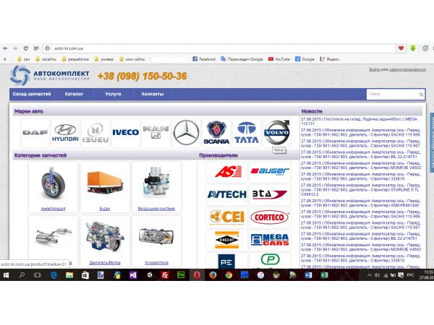The height and width of the screenshot is (325, 434).
Task: Open the Воздушная система category link
Action: [x=156, y=209]
